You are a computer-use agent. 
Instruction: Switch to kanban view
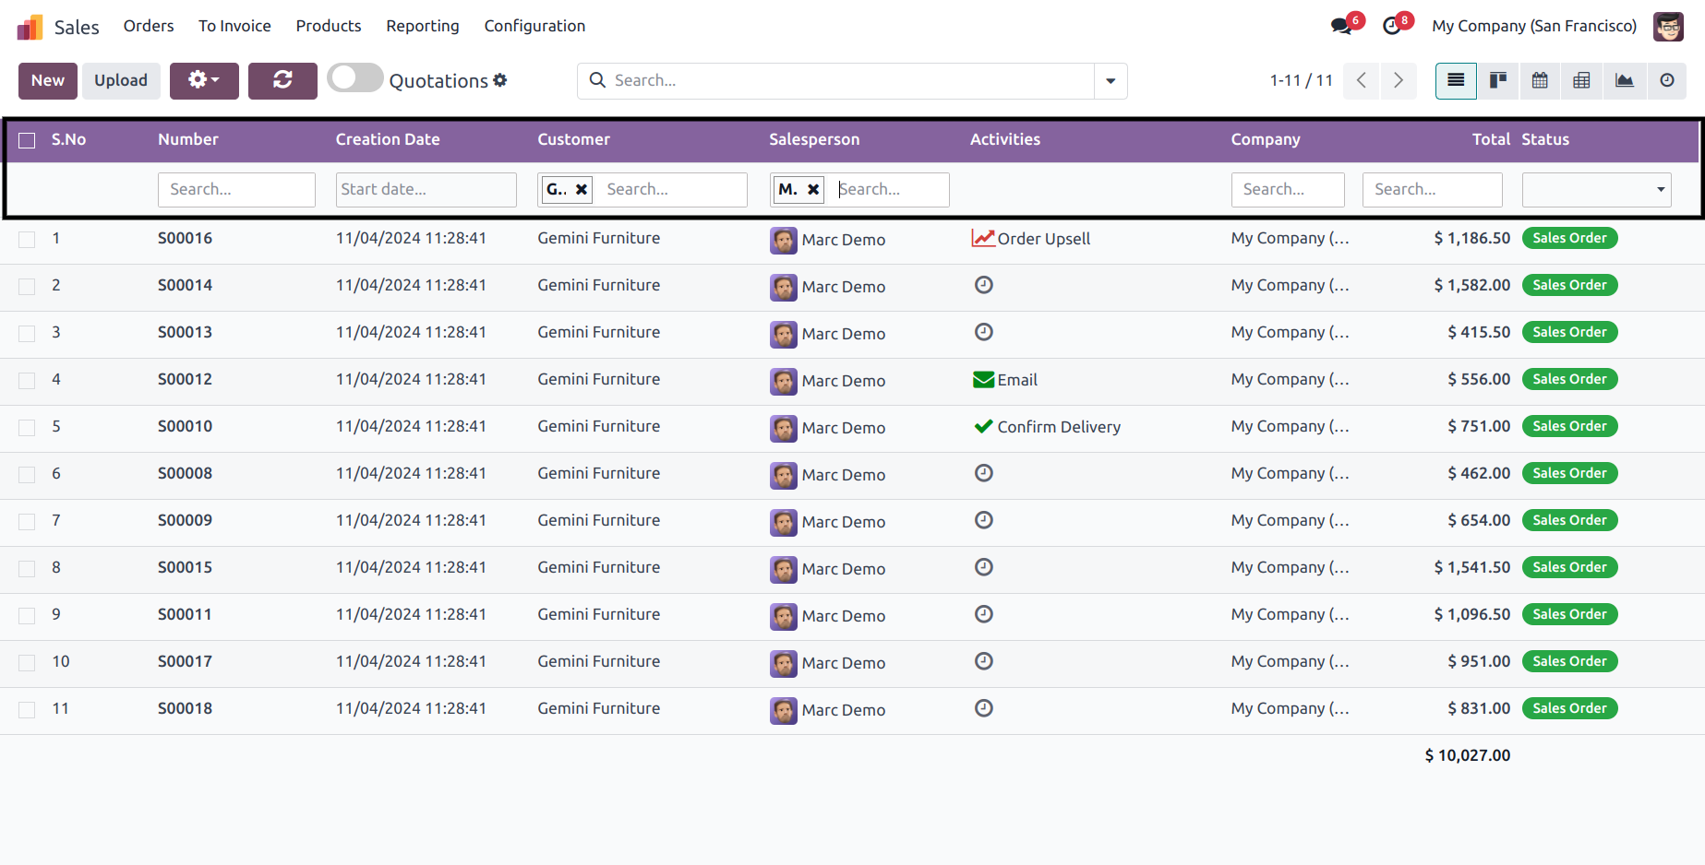tap(1498, 80)
